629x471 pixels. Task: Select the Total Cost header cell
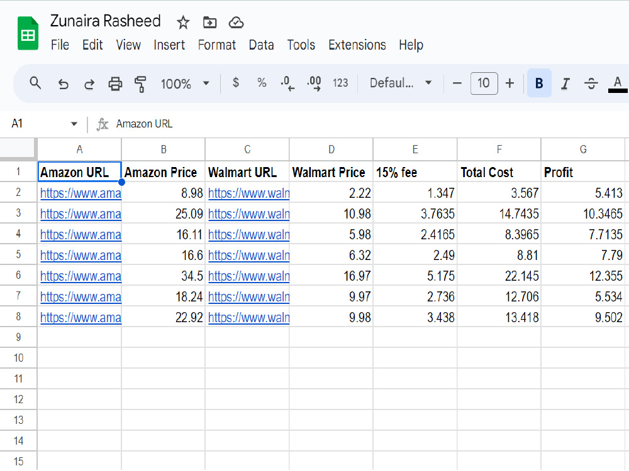[x=499, y=172]
